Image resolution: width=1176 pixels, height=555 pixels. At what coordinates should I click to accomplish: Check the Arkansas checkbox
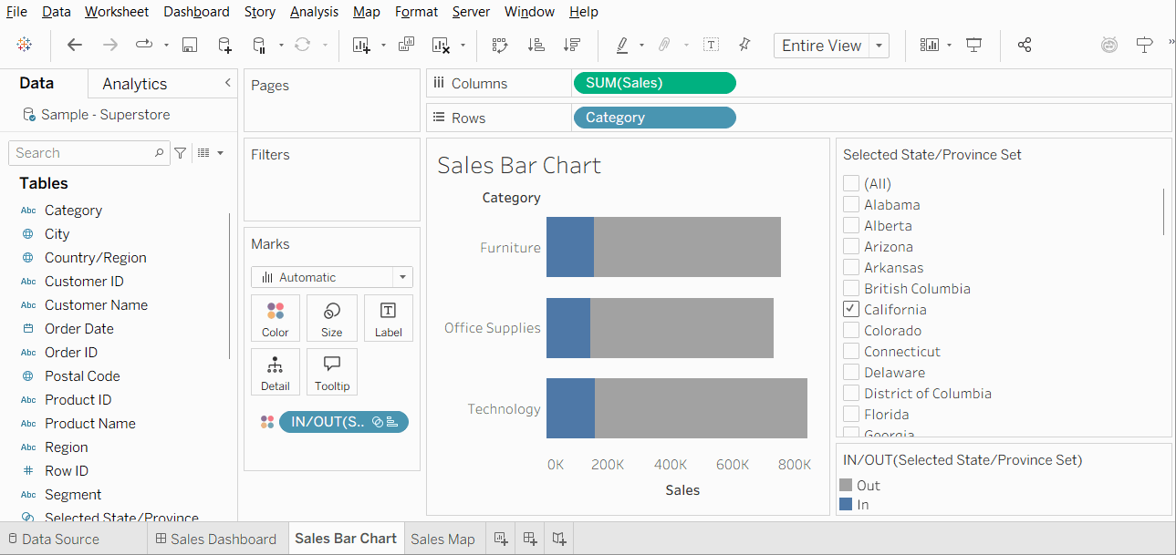point(850,267)
